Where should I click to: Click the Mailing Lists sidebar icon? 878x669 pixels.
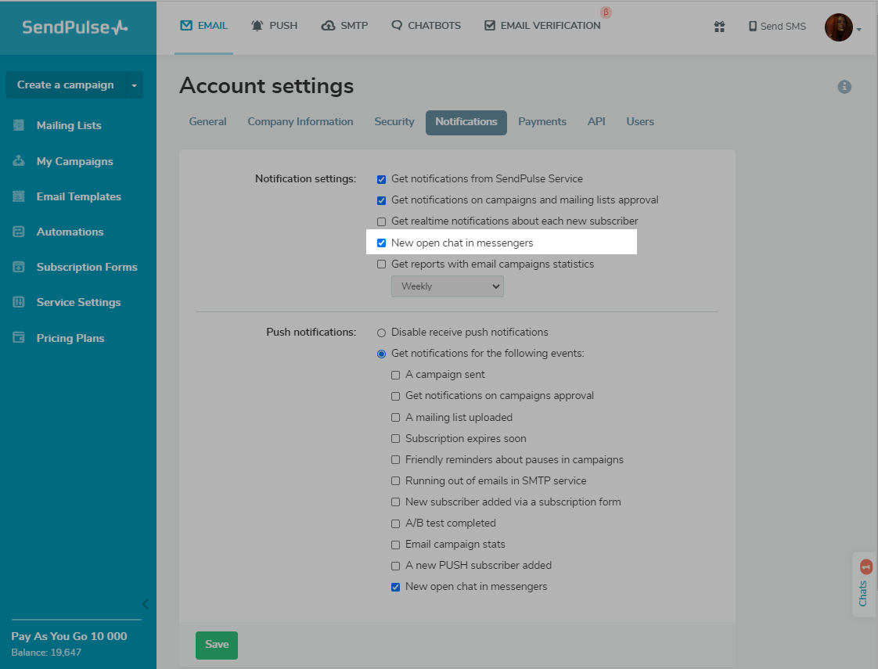click(x=19, y=125)
